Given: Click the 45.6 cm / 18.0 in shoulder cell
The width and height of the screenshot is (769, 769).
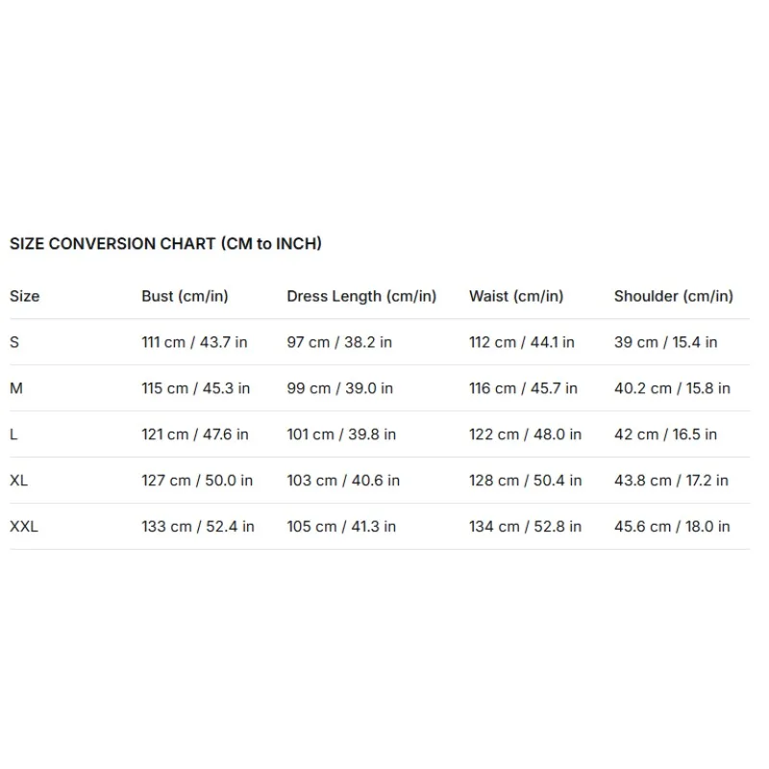Looking at the screenshot, I should click(x=672, y=527).
